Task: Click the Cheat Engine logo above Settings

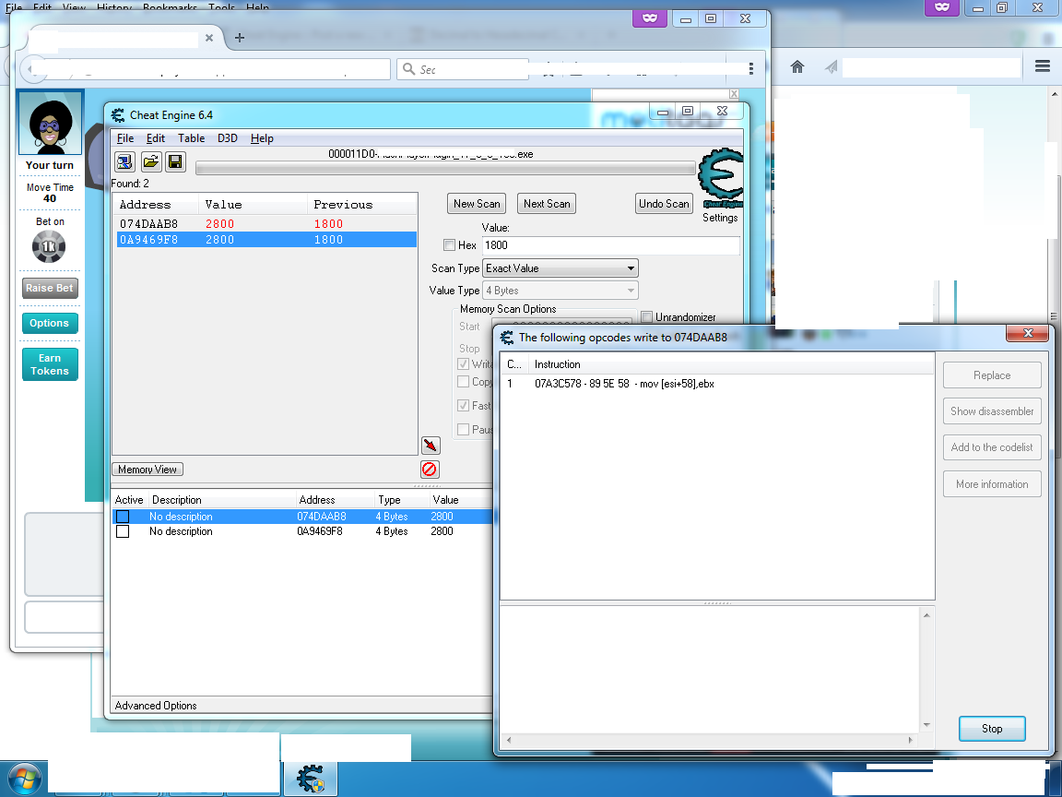Action: point(720,179)
